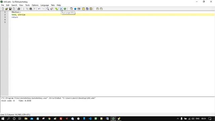Click the blue page toolbar icon
The height and width of the screenshot is (121, 215).
click(x=87, y=9)
